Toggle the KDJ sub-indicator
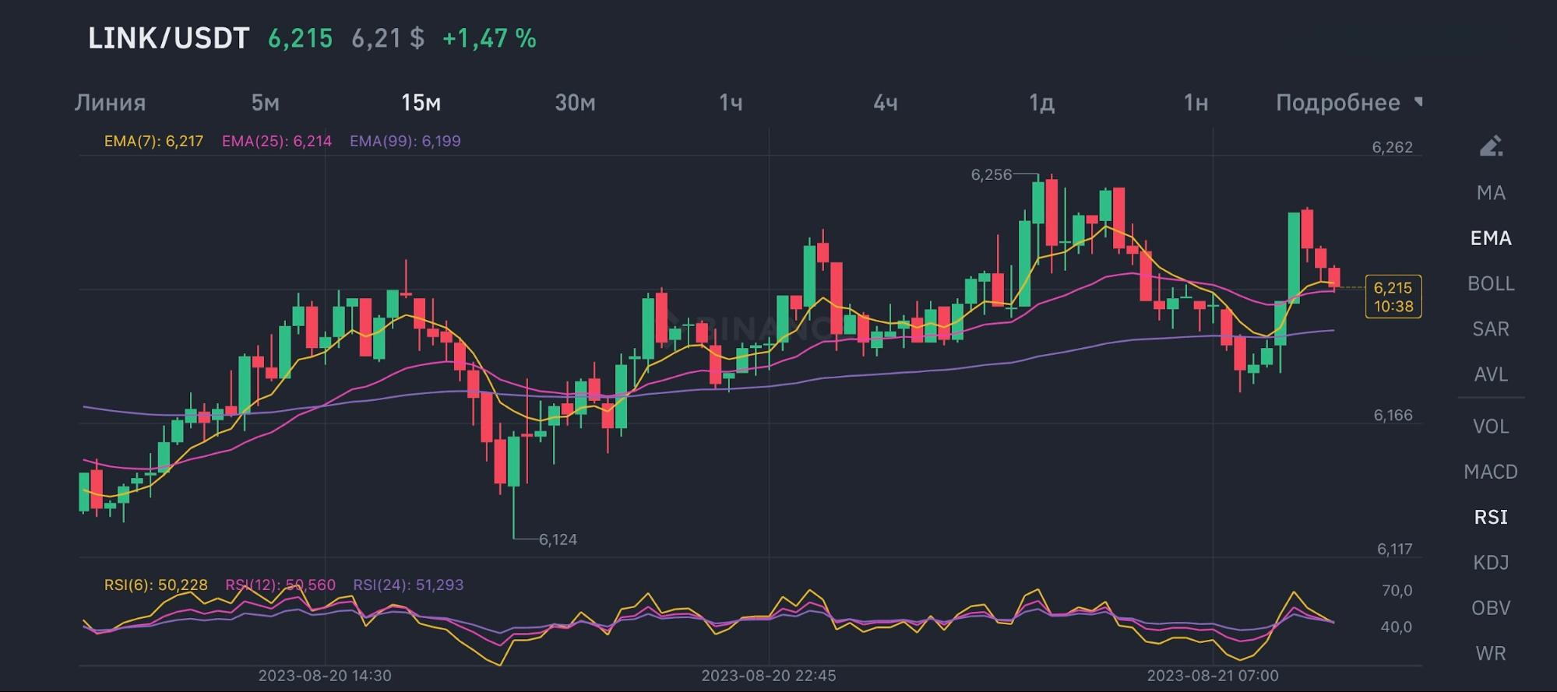Image resolution: width=1557 pixels, height=692 pixels. pos(1491,562)
